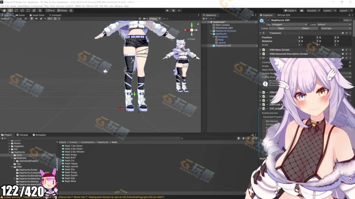355x199 pixels.
Task: Click the Scene view lock icon near the gizmo
Action: tap(198, 24)
